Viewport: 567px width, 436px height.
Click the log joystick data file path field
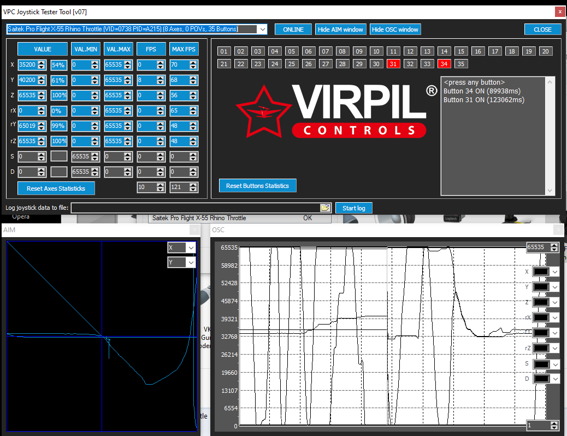pos(196,208)
